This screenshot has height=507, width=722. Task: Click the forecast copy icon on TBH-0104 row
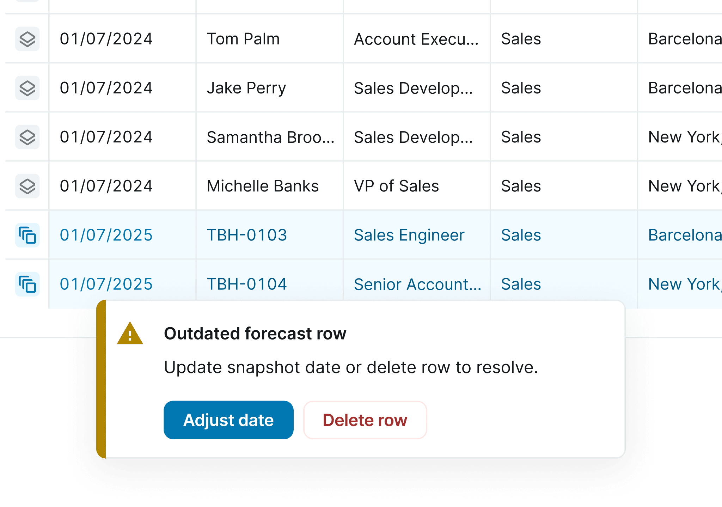click(x=27, y=284)
